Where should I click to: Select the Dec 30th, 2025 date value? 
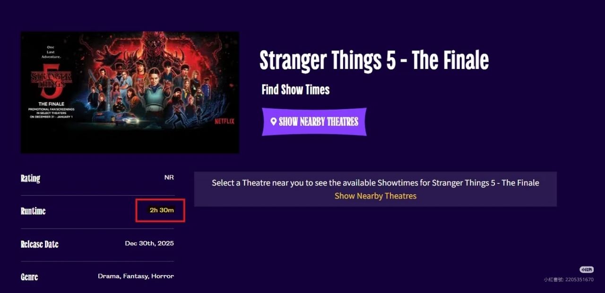[149, 243]
